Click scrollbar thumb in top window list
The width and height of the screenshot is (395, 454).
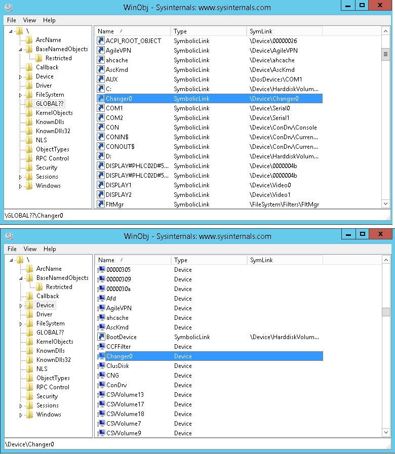(x=385, y=54)
